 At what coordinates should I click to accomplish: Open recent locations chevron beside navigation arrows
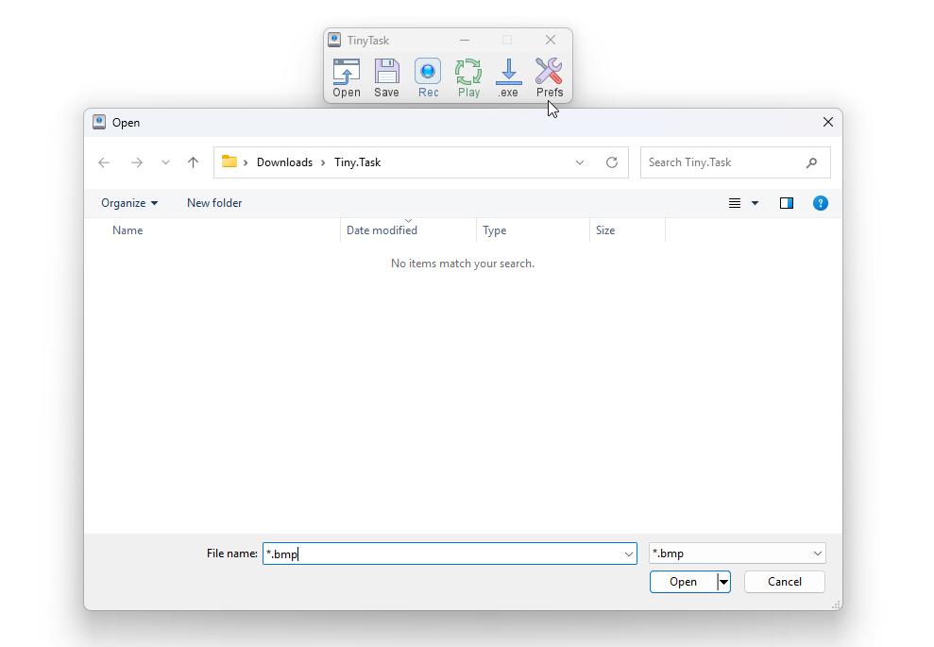(165, 162)
